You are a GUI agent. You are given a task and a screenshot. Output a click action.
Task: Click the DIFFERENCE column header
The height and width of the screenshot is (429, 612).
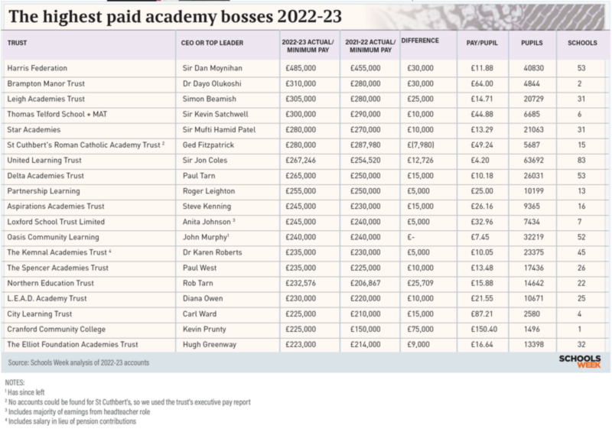(420, 41)
